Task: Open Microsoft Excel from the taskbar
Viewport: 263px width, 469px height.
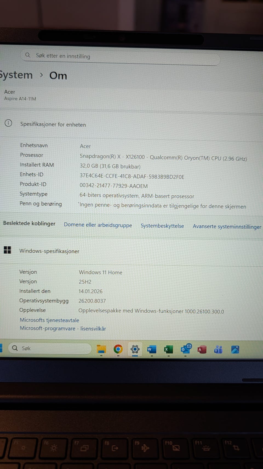Action: click(168, 349)
